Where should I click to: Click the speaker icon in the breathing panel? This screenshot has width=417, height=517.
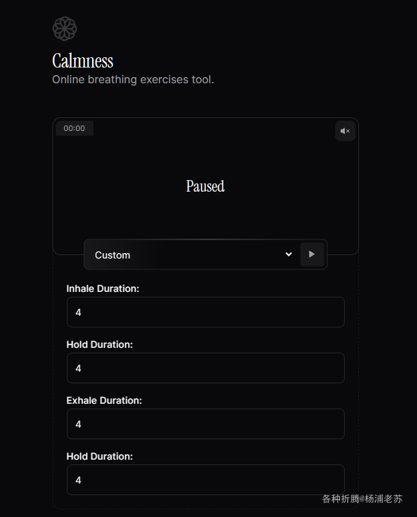[345, 131]
